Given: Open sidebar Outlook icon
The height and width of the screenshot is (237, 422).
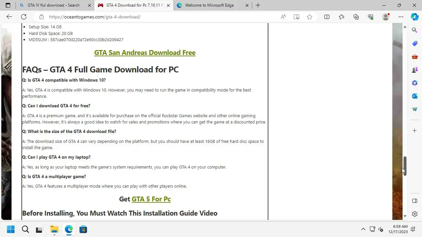Looking at the screenshot, I should point(415,96).
